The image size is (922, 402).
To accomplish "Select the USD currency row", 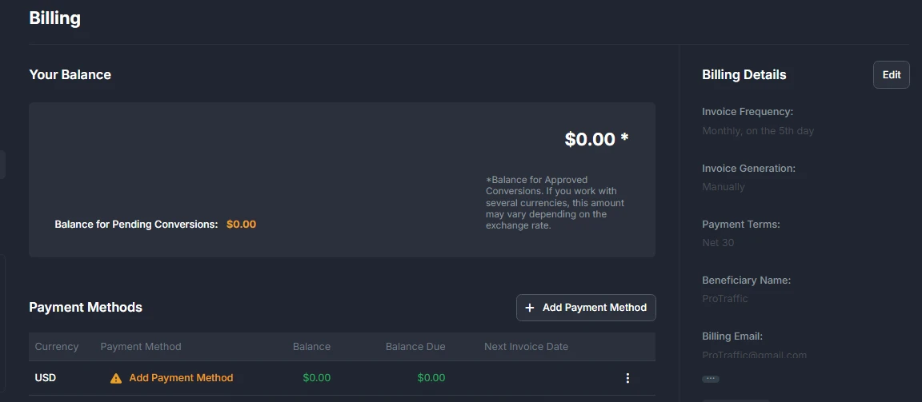I will tap(342, 378).
